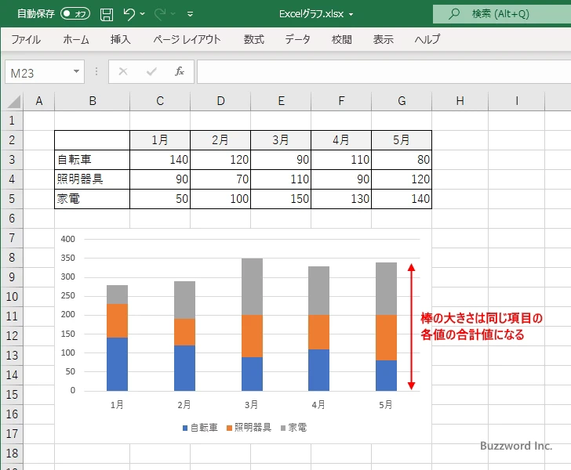571x470 pixels.
Task: Expand the Excelグラフ.xlsx file name dropdown
Action: 351,15
